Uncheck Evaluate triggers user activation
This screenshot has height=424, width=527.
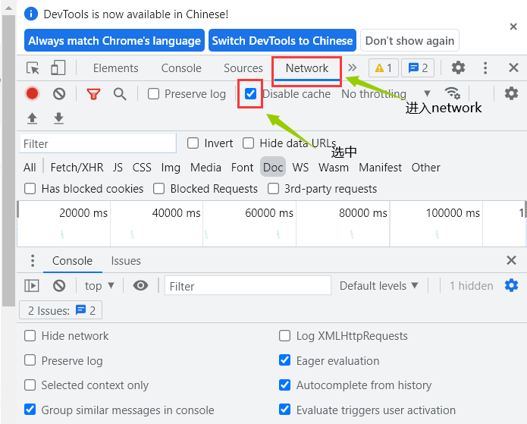click(x=284, y=410)
